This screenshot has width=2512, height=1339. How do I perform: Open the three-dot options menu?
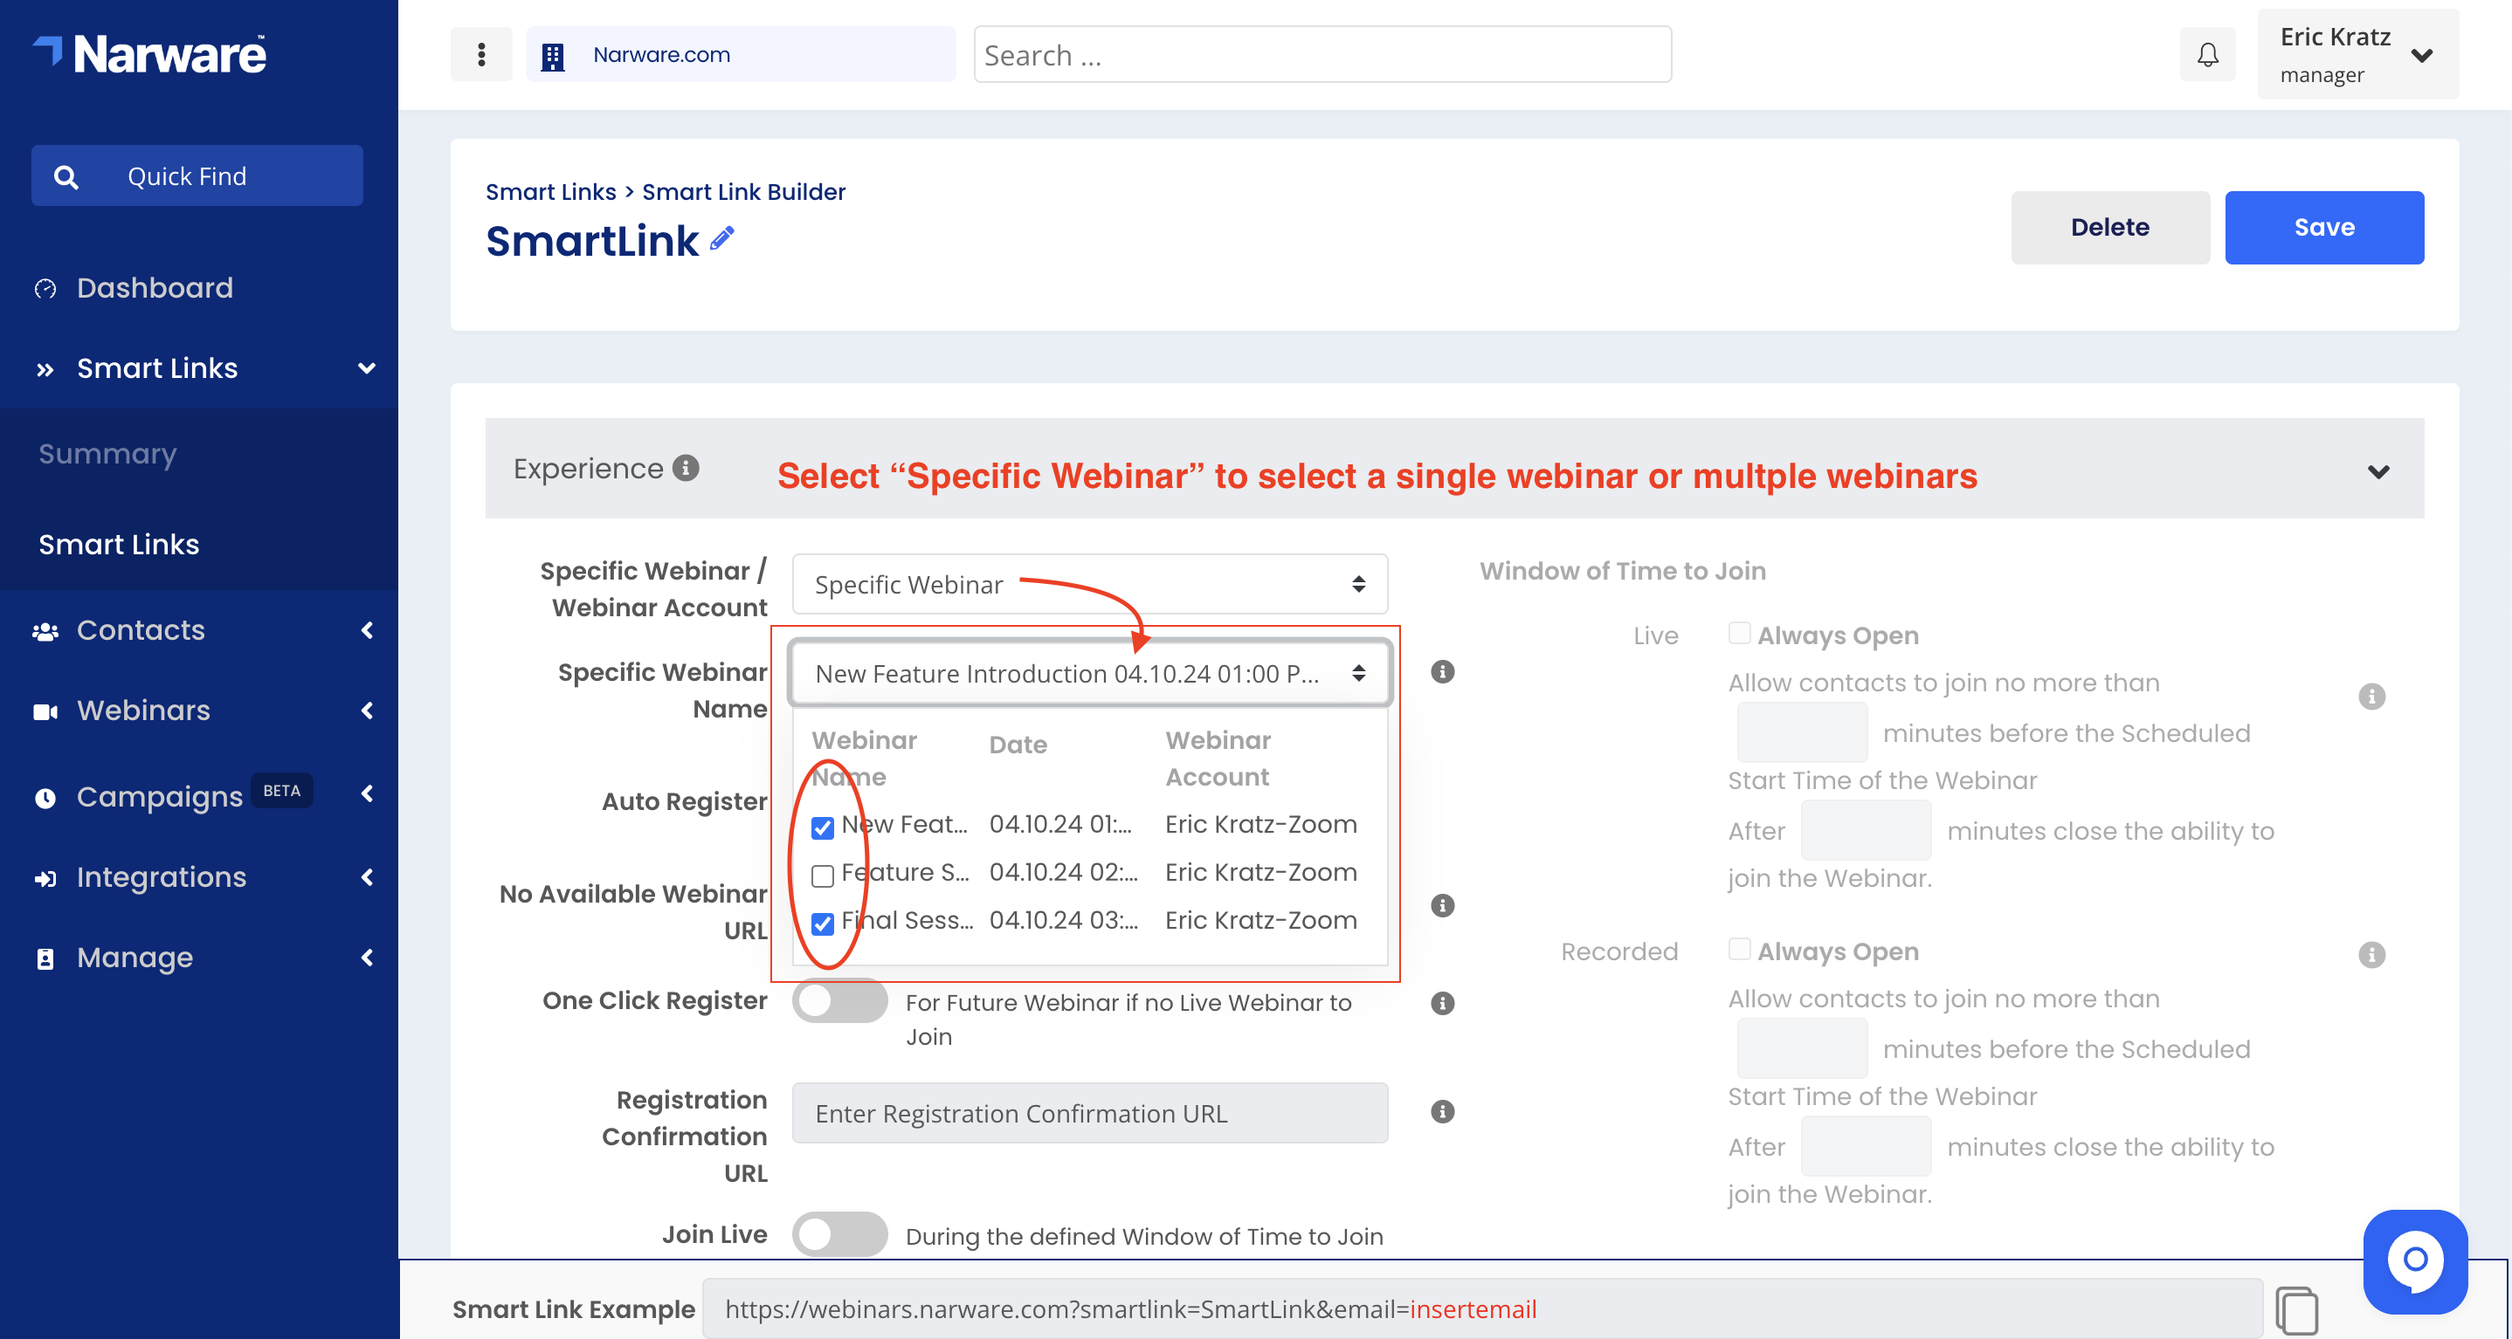480,55
